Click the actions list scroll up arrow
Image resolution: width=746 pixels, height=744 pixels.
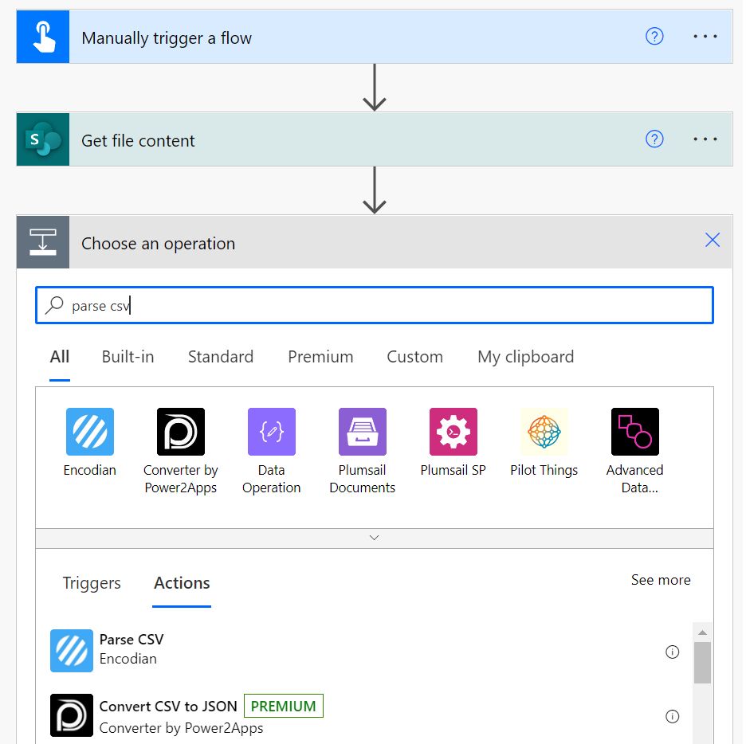pyautogui.click(x=702, y=632)
